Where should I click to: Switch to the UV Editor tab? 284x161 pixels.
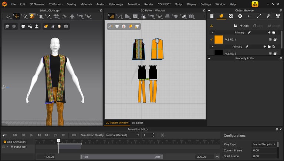137,123
